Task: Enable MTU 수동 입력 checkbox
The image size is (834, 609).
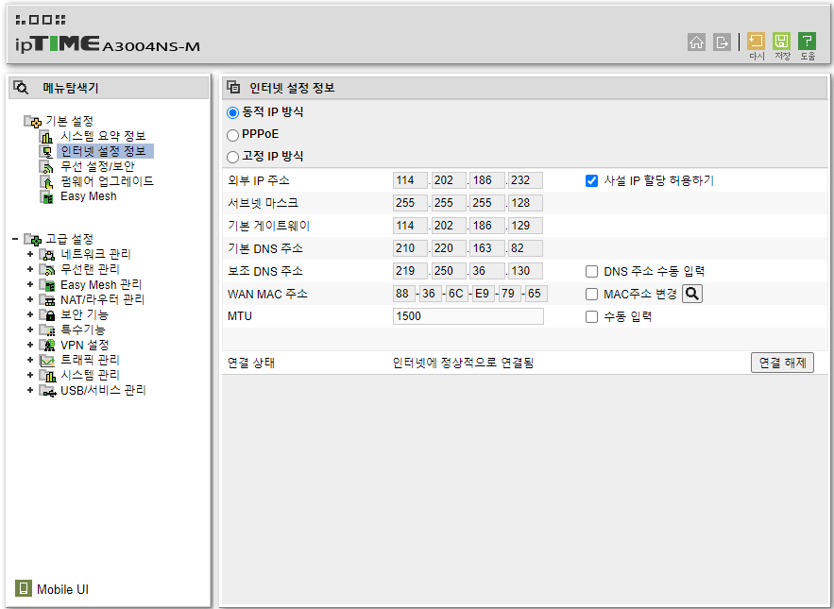Action: pos(591,317)
